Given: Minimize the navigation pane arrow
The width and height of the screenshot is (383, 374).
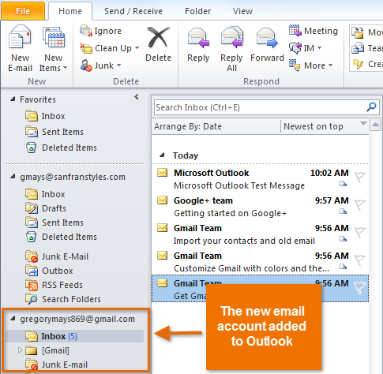Looking at the screenshot, I should [x=137, y=97].
